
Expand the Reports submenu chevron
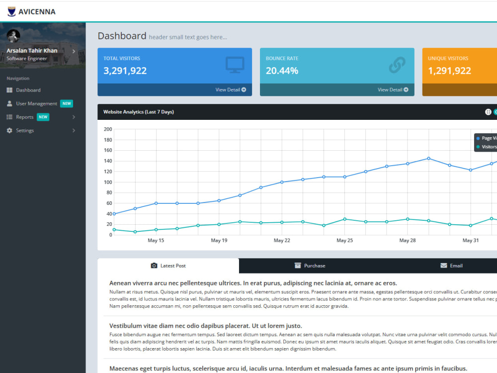coord(74,117)
